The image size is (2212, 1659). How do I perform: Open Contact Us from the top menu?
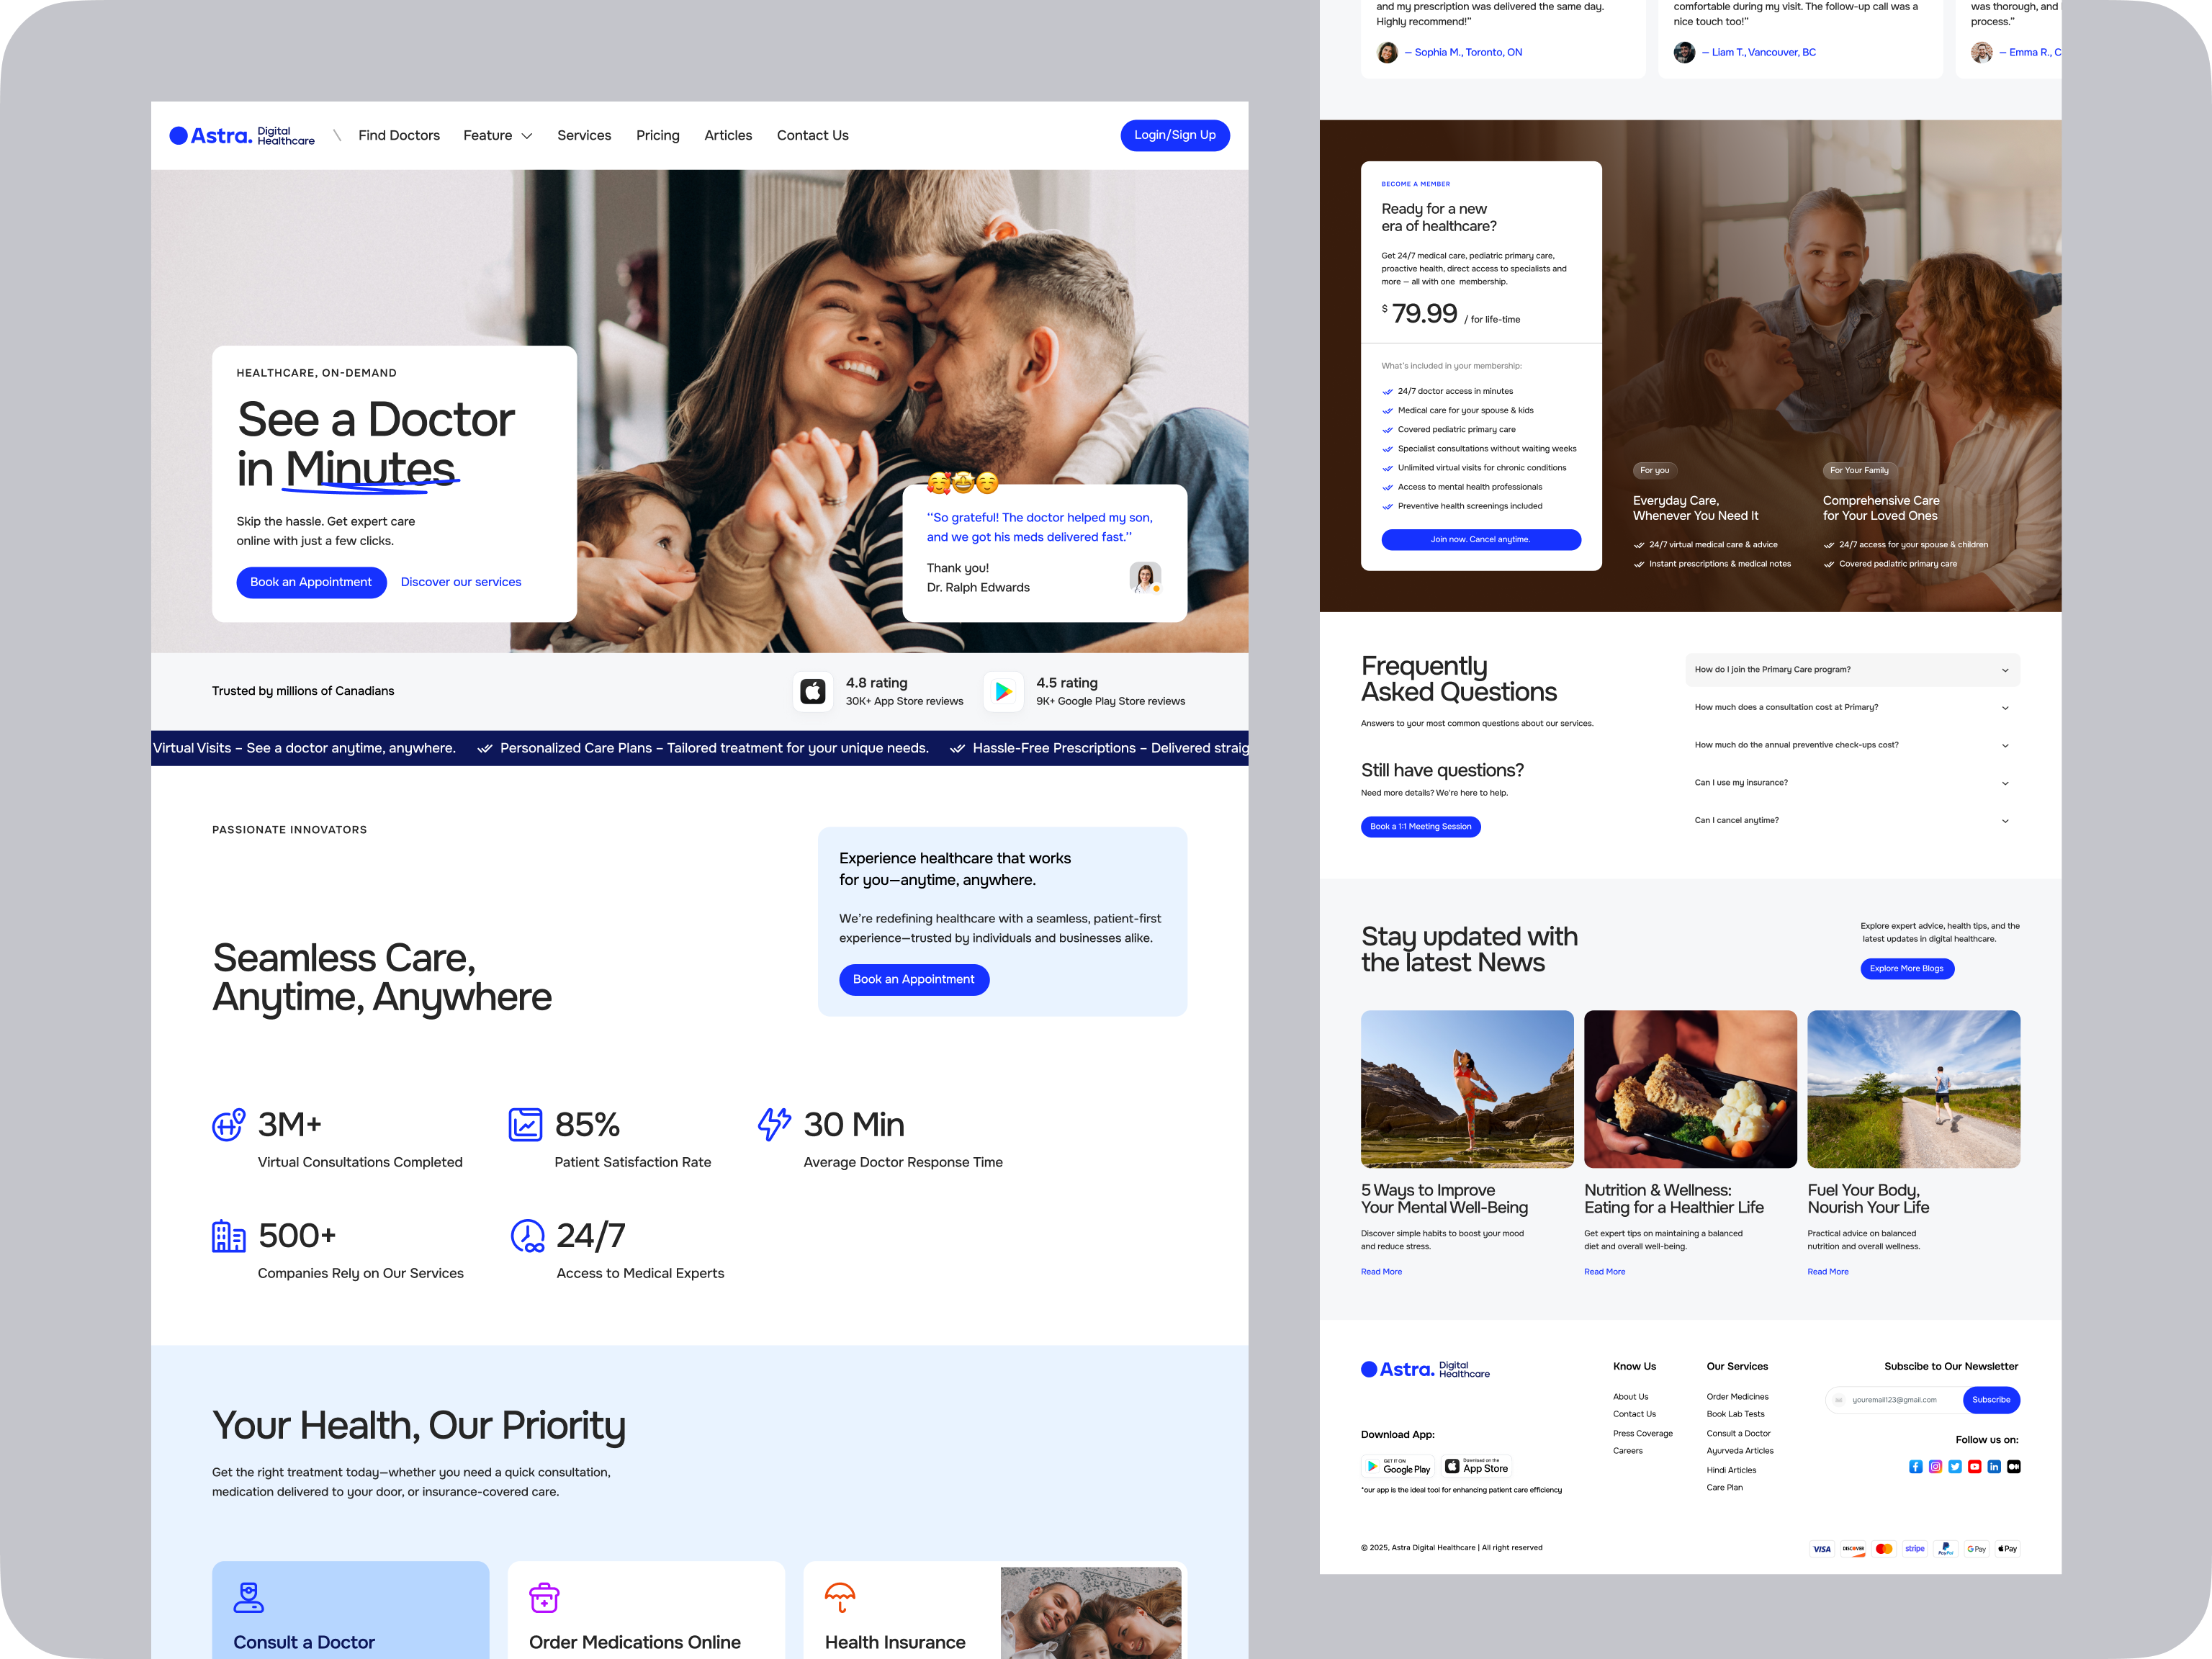pyautogui.click(x=812, y=135)
